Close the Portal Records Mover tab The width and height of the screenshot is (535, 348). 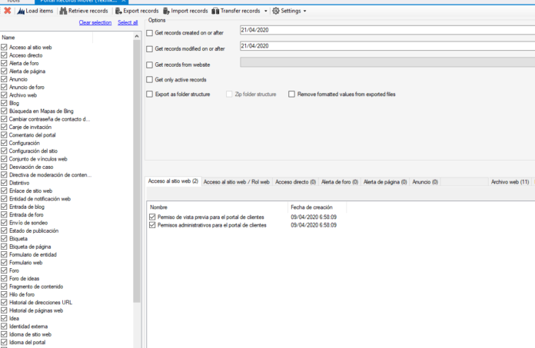coord(124,2)
